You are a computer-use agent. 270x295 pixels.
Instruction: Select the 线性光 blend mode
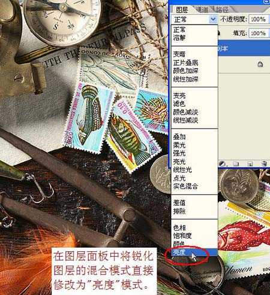point(182,170)
